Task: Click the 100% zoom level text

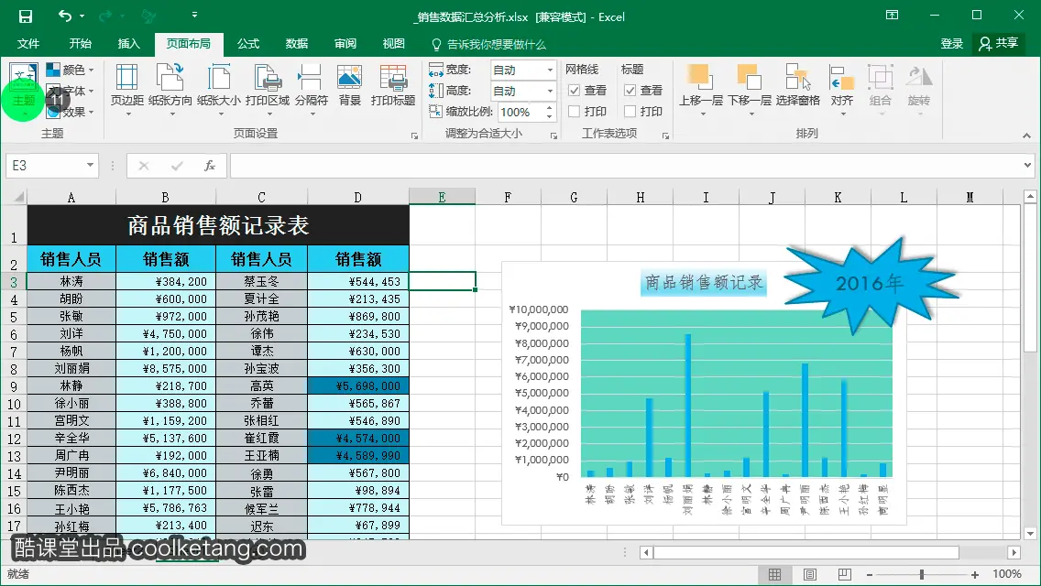Action: pos(1006,574)
